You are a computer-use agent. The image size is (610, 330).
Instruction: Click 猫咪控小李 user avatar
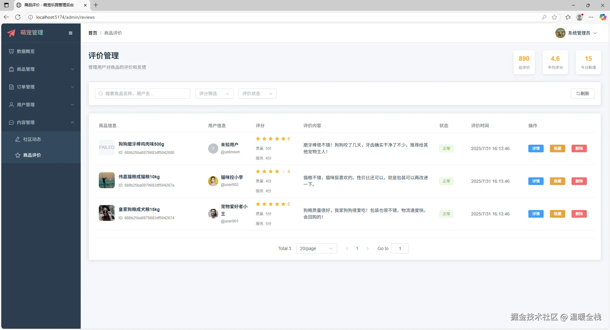click(213, 181)
